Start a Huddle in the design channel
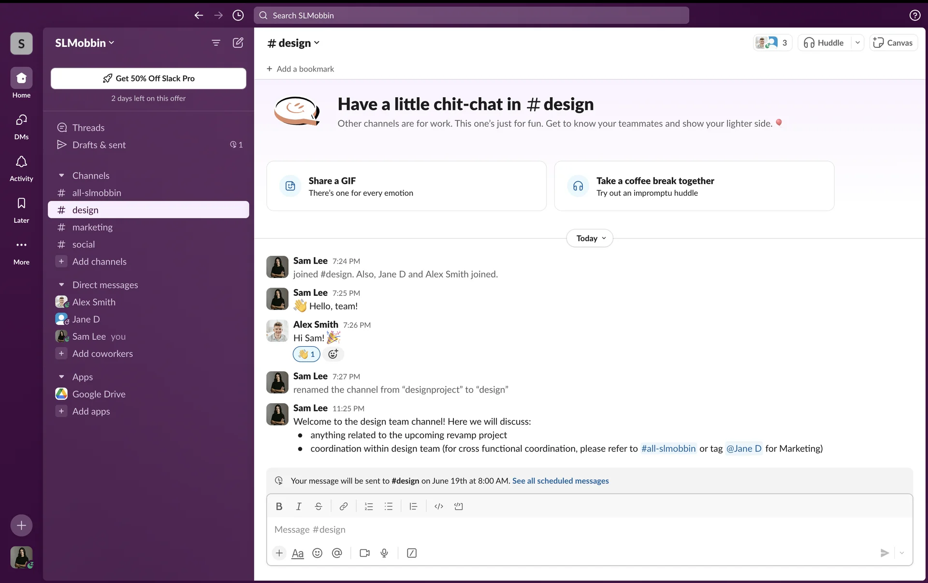928x583 pixels. tap(824, 43)
